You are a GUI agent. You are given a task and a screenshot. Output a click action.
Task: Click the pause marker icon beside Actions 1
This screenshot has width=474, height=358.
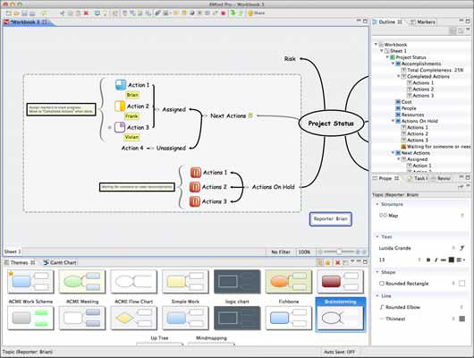195,173
